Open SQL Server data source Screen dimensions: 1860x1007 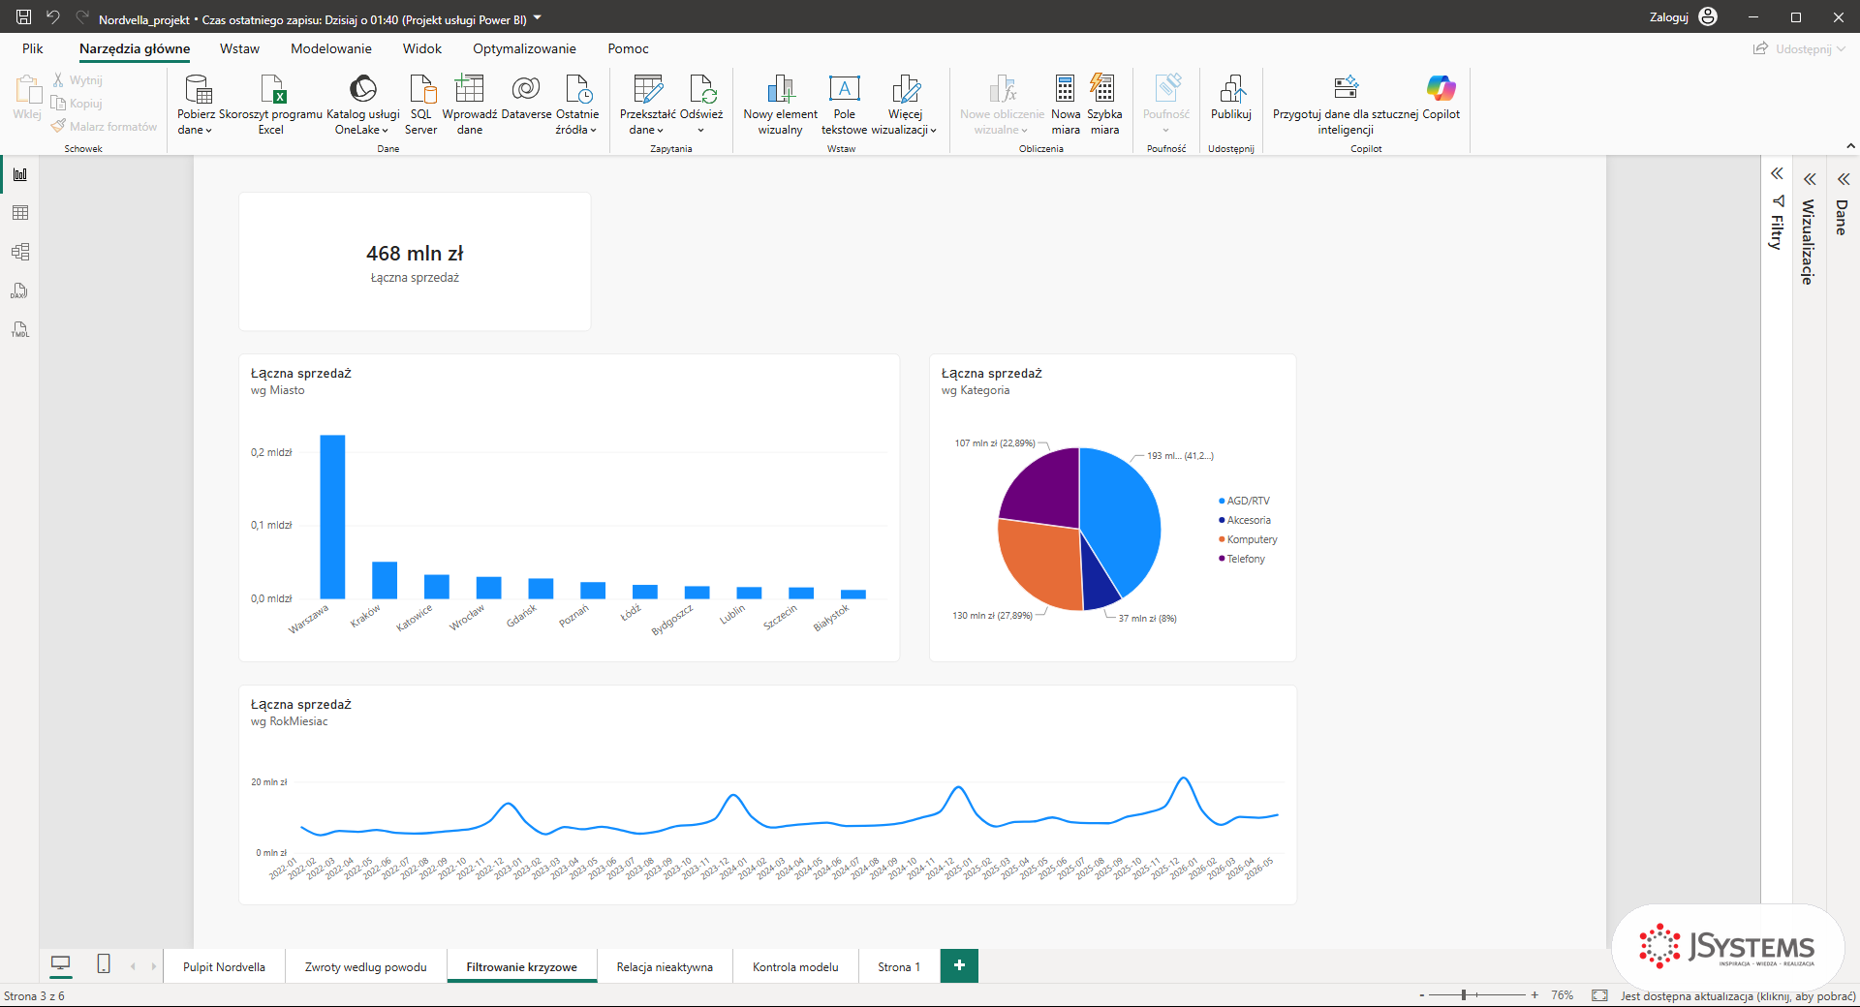421,105
